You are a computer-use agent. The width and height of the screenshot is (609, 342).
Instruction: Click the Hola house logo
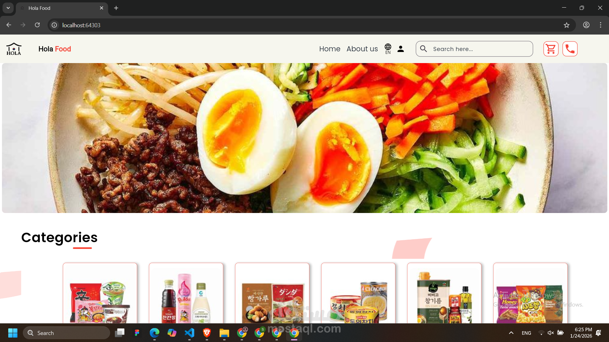(14, 49)
